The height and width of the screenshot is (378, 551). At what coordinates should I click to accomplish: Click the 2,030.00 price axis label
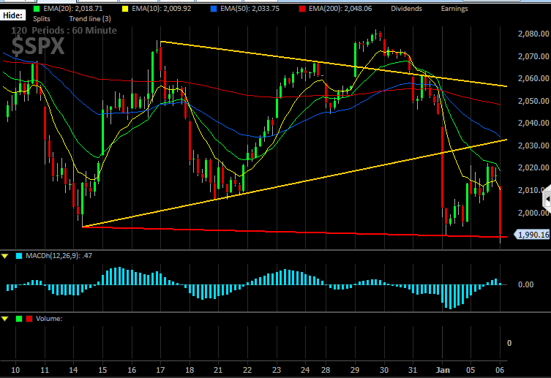533,145
